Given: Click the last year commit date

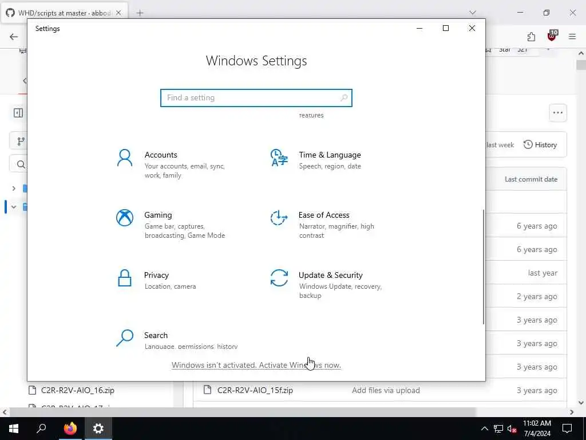Looking at the screenshot, I should (x=543, y=273).
